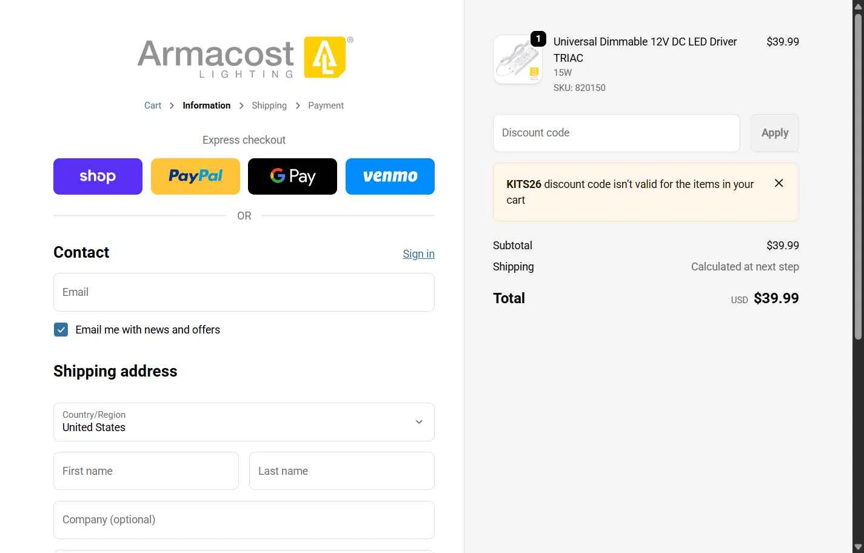Pay with PayPal express checkout
The height and width of the screenshot is (553, 864).
click(195, 176)
